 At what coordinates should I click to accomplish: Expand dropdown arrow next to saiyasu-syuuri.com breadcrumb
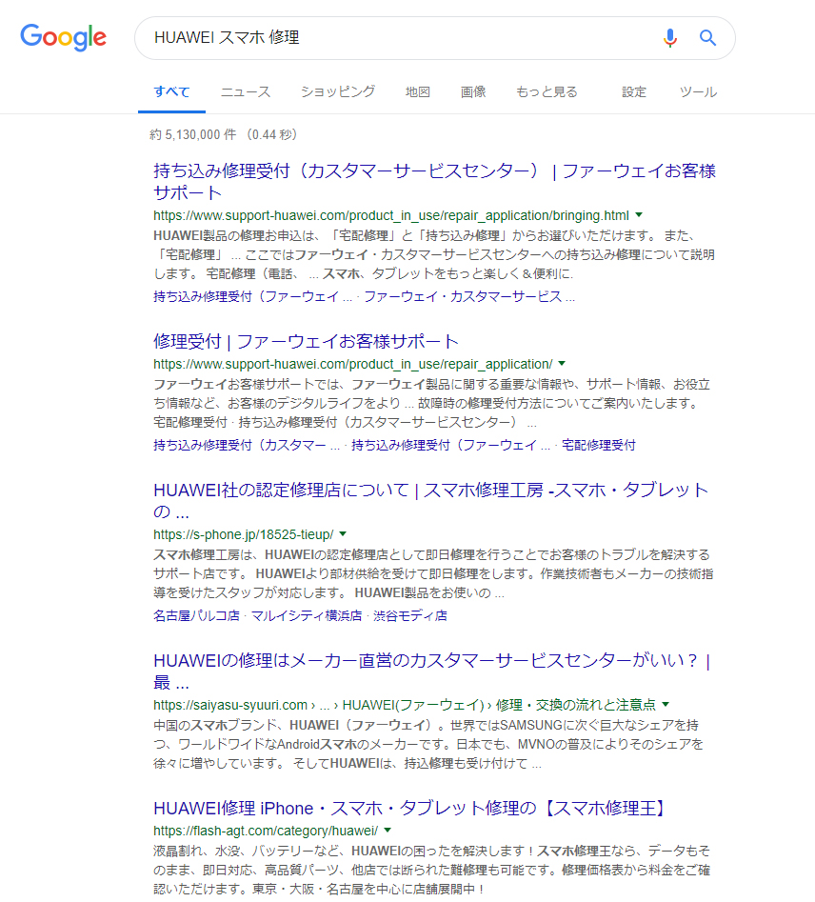[x=666, y=704]
